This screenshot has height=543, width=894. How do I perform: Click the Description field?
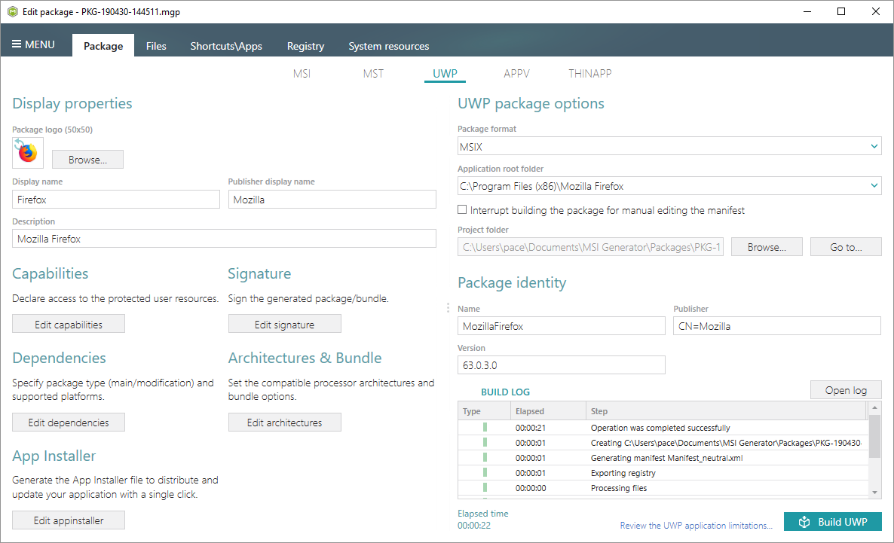pyautogui.click(x=224, y=239)
